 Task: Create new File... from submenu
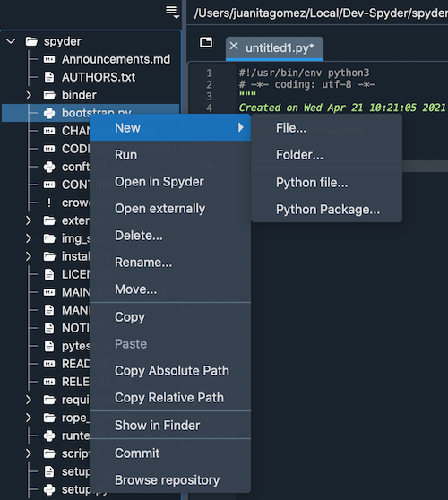[326, 128]
